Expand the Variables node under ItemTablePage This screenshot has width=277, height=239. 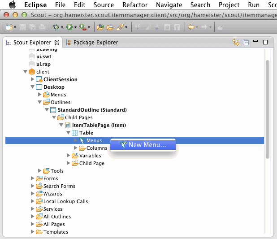[x=68, y=156]
